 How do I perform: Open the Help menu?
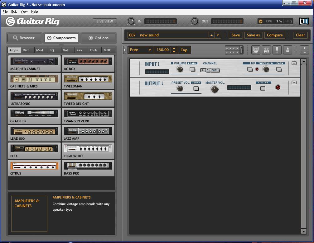tap(34, 12)
